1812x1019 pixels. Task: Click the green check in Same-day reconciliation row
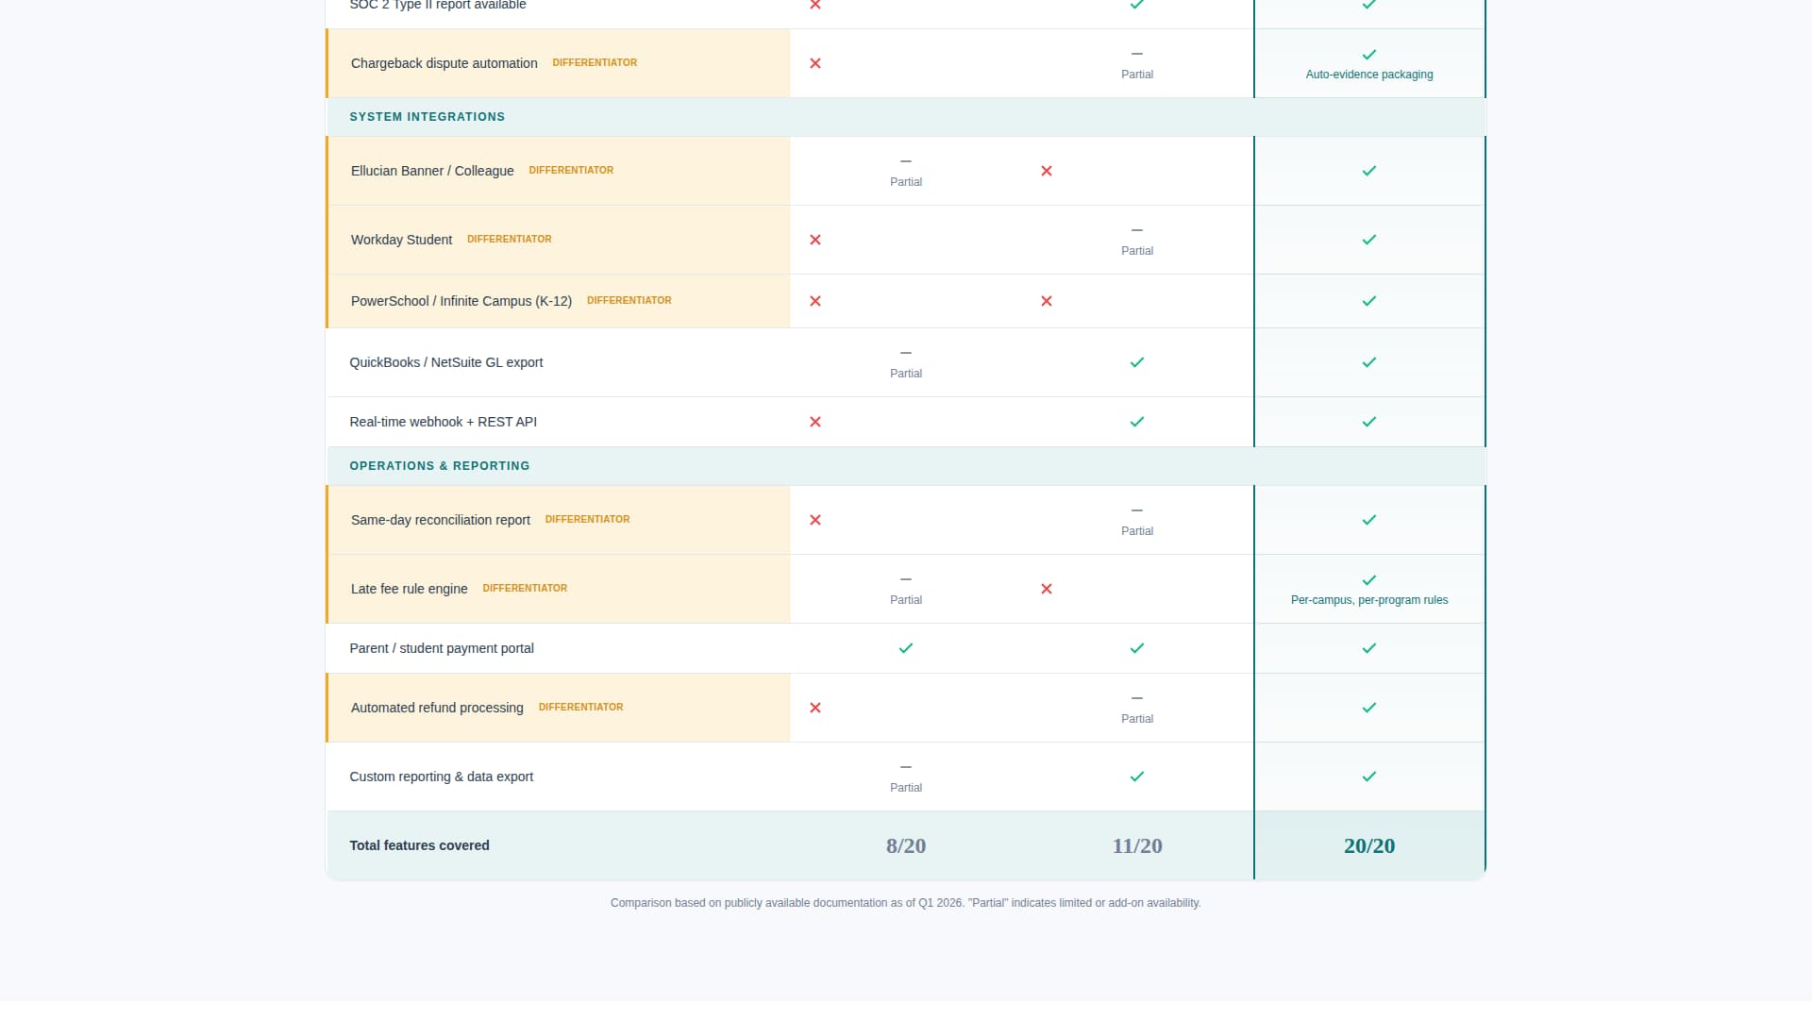tap(1369, 520)
